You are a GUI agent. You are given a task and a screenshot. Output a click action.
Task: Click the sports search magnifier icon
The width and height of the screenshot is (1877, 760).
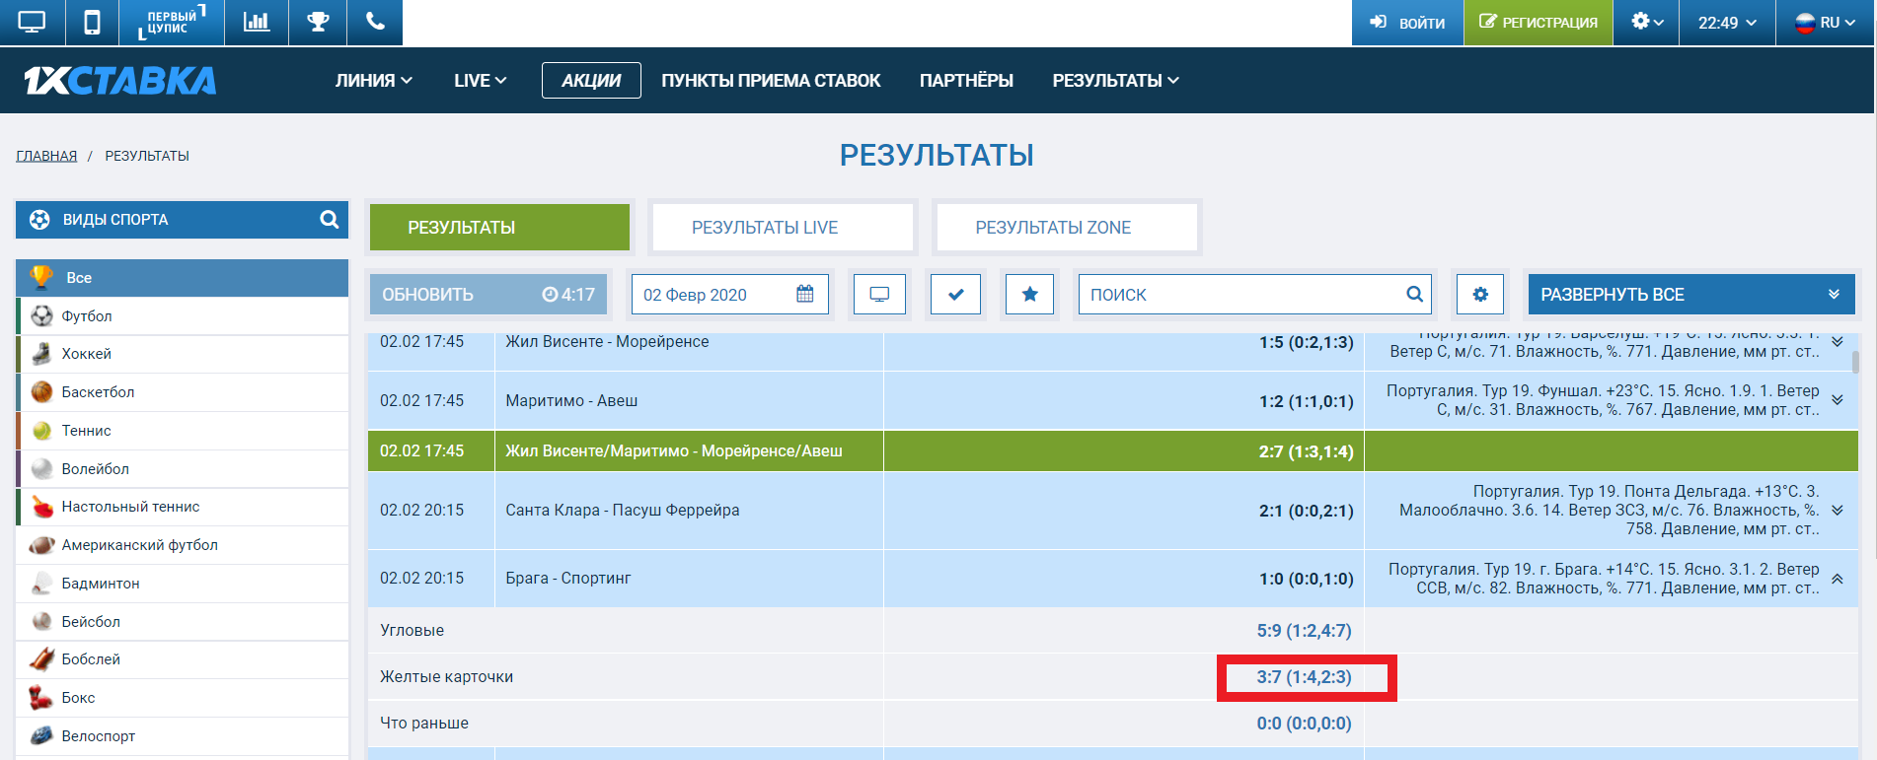330,220
